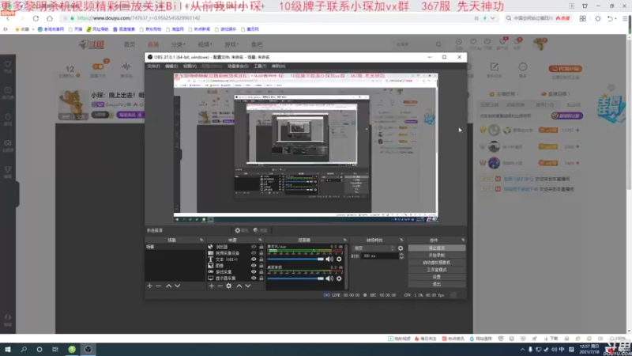Adjust desktop audio volume slider
632x356 pixels.
295,278
